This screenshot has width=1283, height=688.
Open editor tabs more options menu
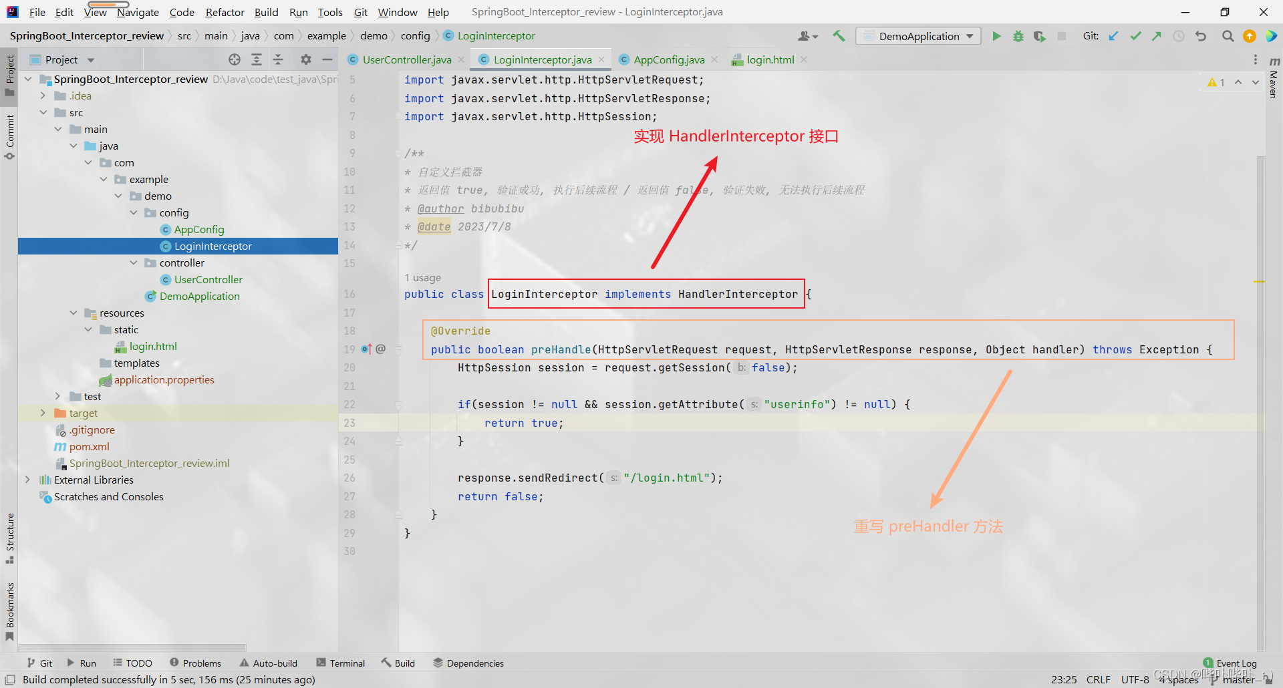point(1256,59)
